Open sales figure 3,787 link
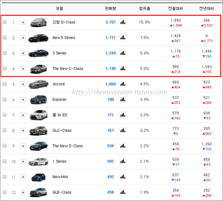The height and width of the screenshot is (201, 223). coord(110,22)
